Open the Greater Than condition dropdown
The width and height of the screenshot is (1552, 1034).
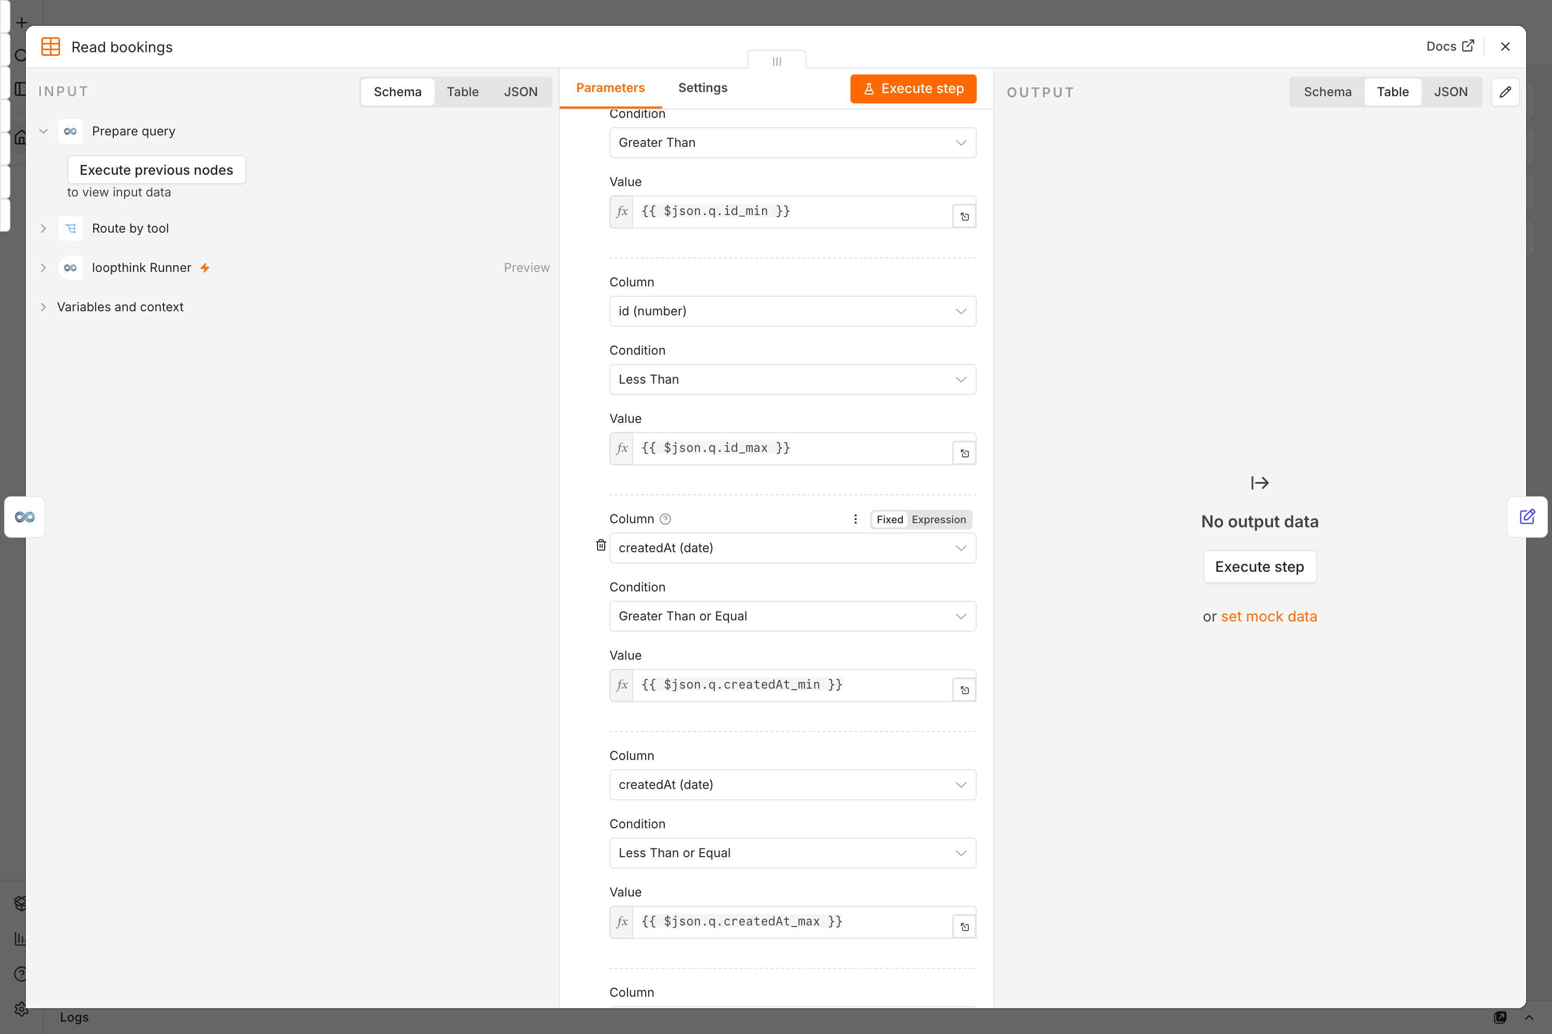[x=793, y=143]
